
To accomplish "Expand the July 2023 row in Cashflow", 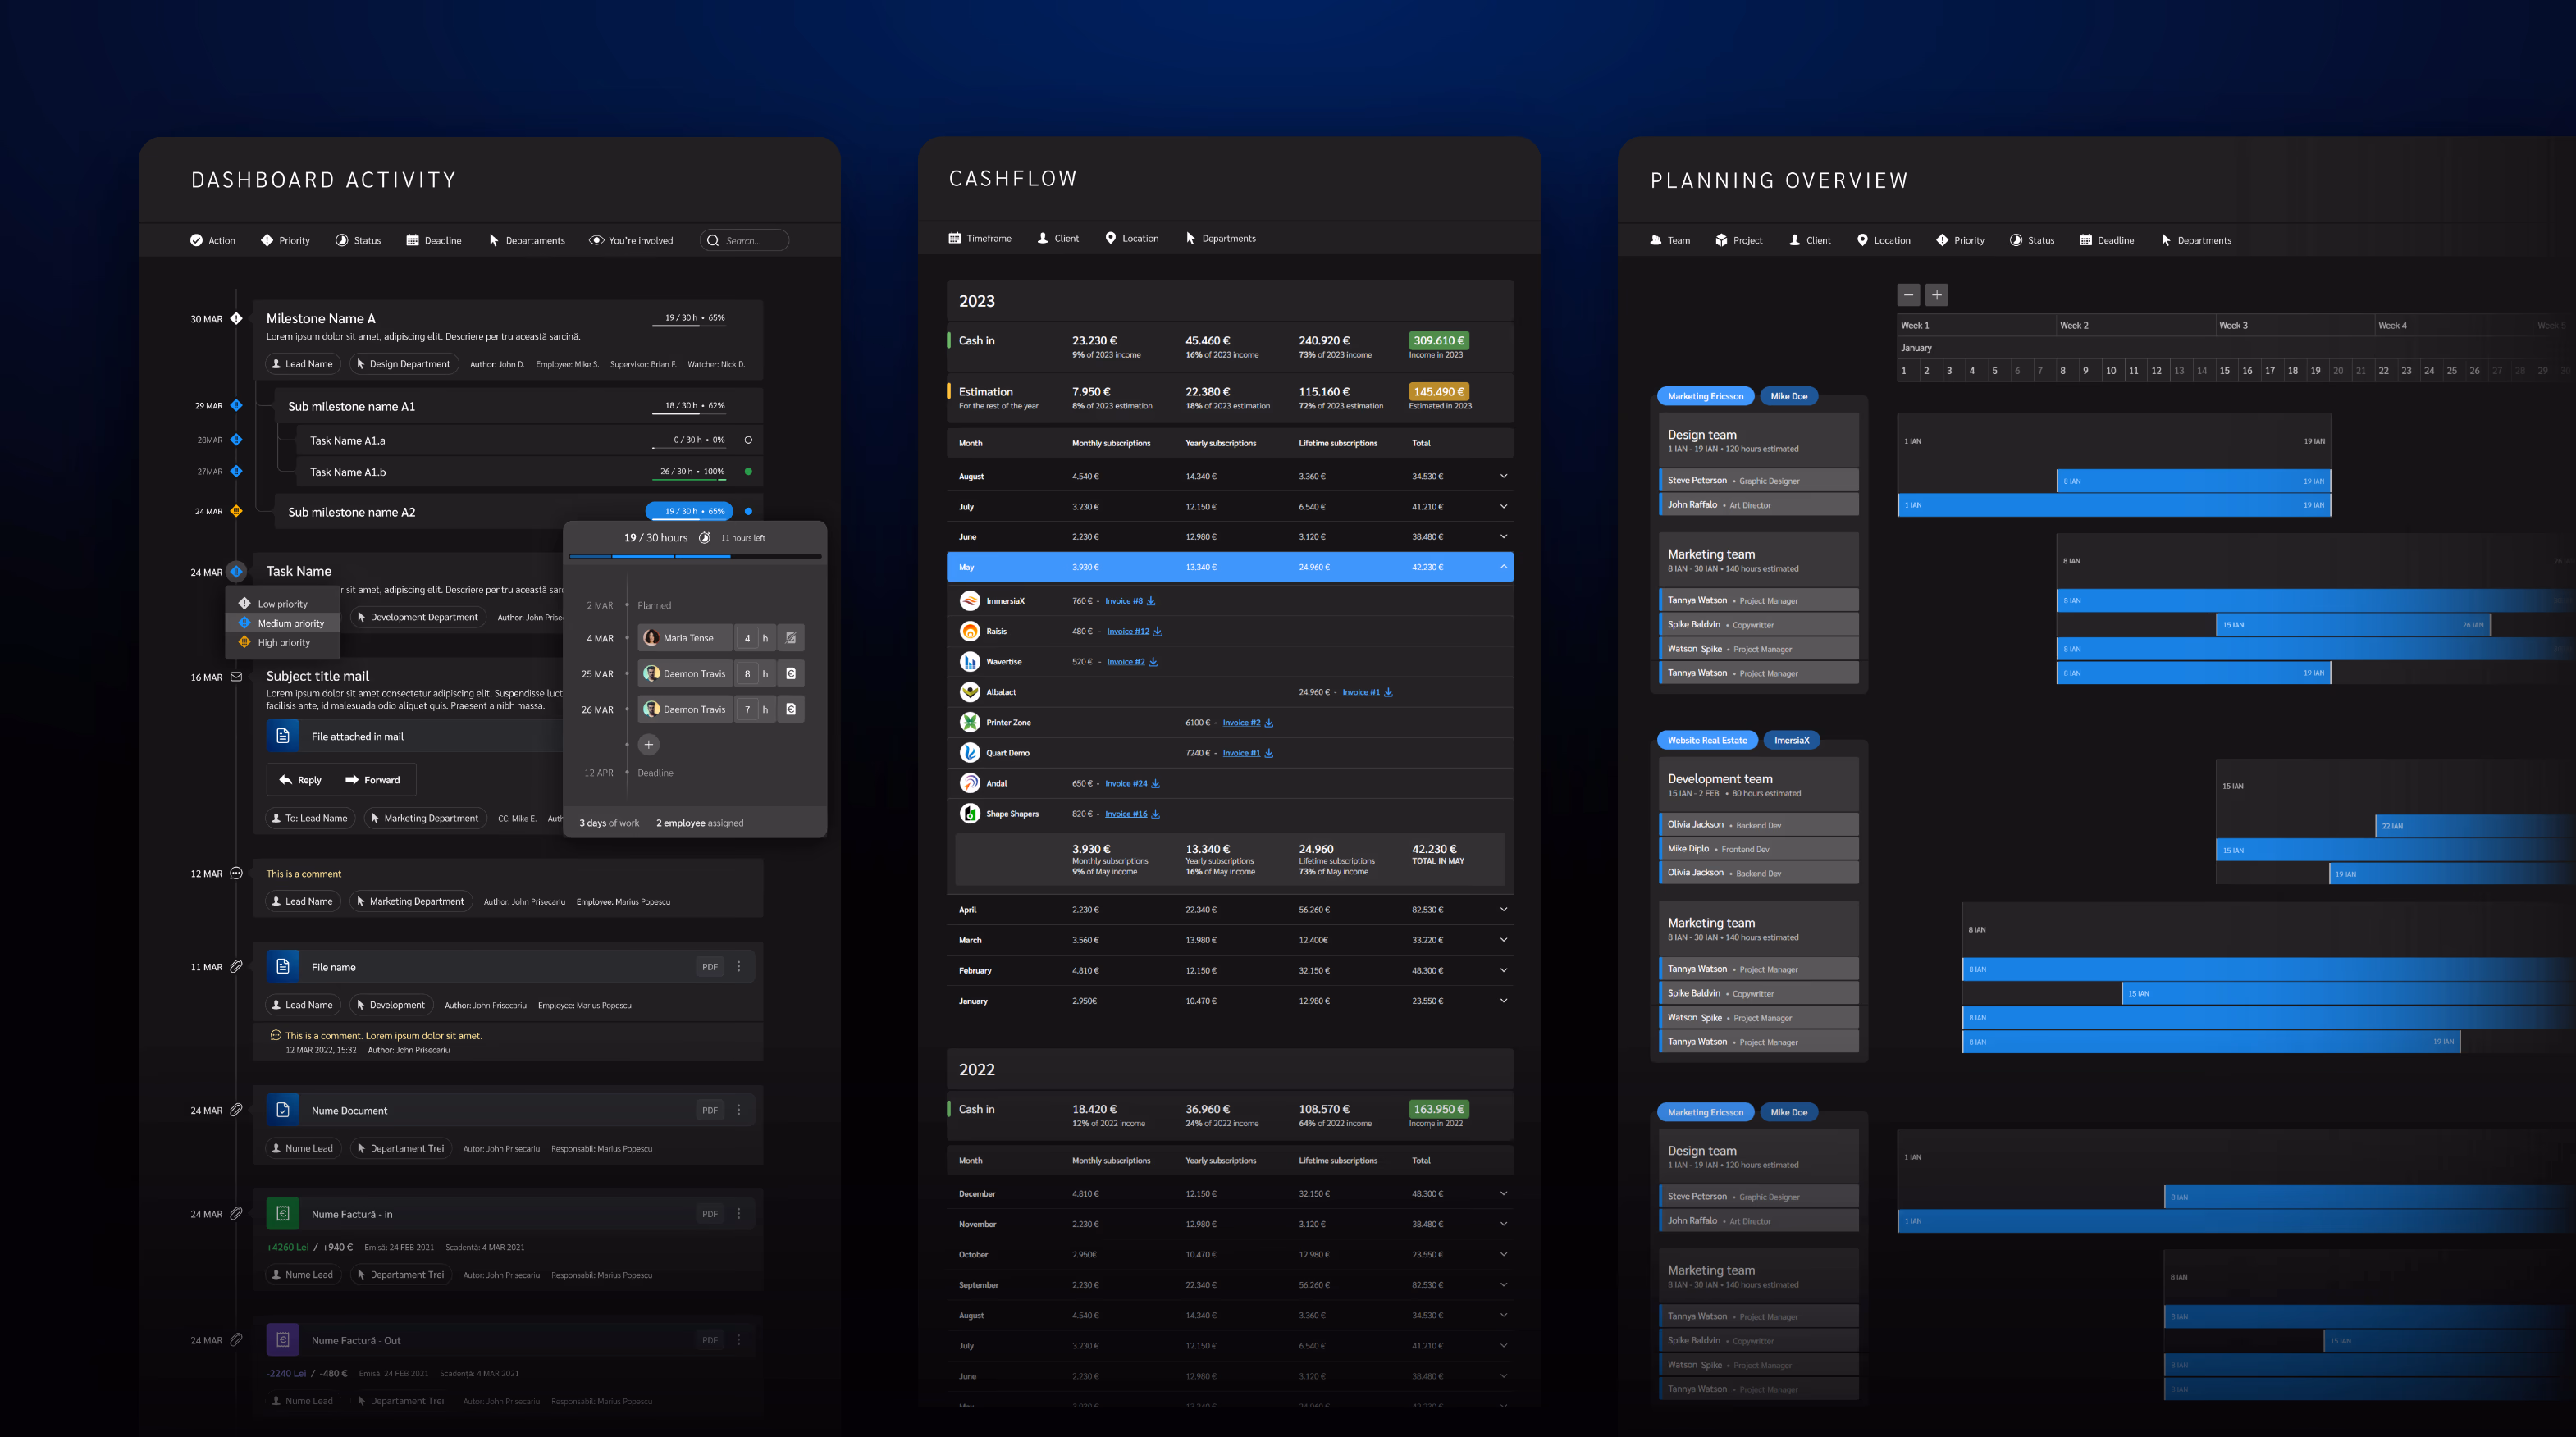I will pyautogui.click(x=1503, y=506).
